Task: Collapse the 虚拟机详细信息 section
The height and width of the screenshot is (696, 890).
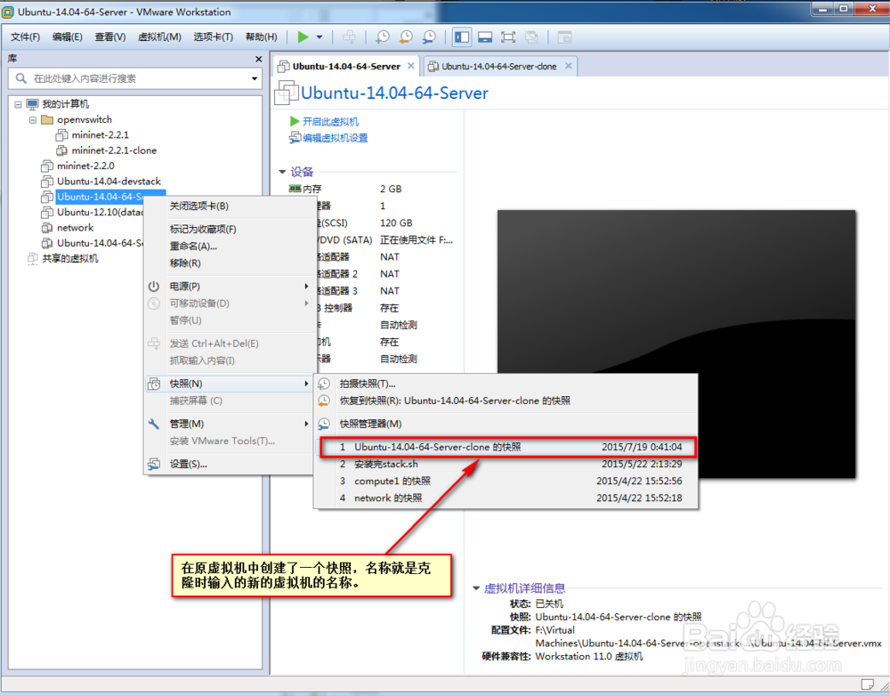Action: [475, 588]
